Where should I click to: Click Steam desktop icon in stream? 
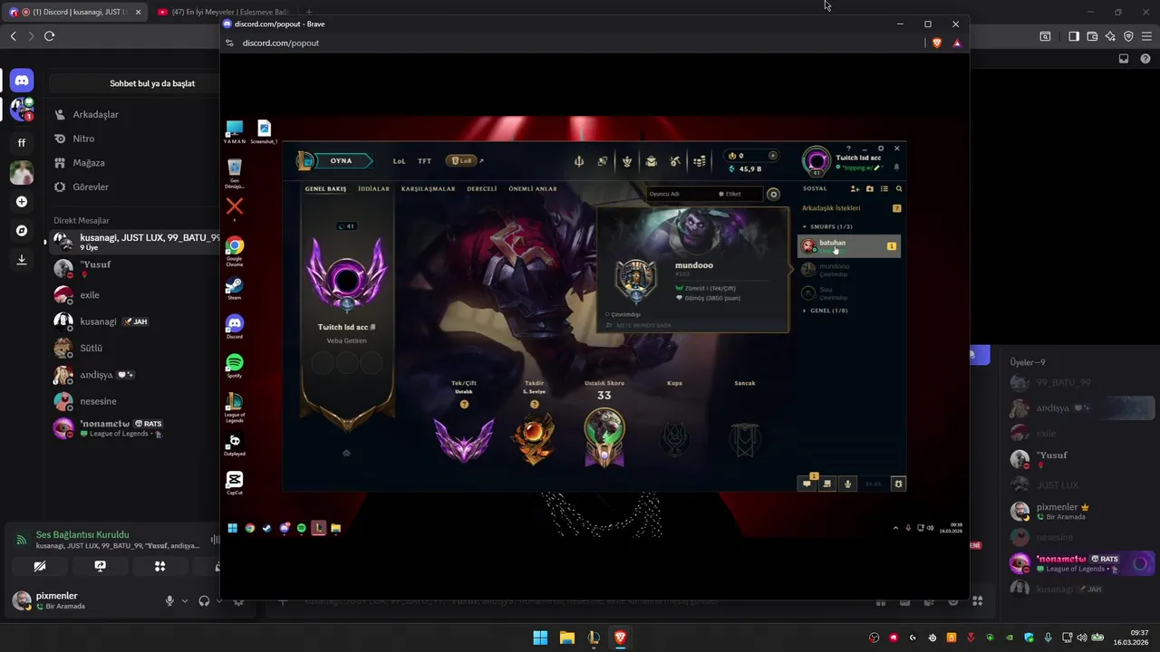coord(235,288)
